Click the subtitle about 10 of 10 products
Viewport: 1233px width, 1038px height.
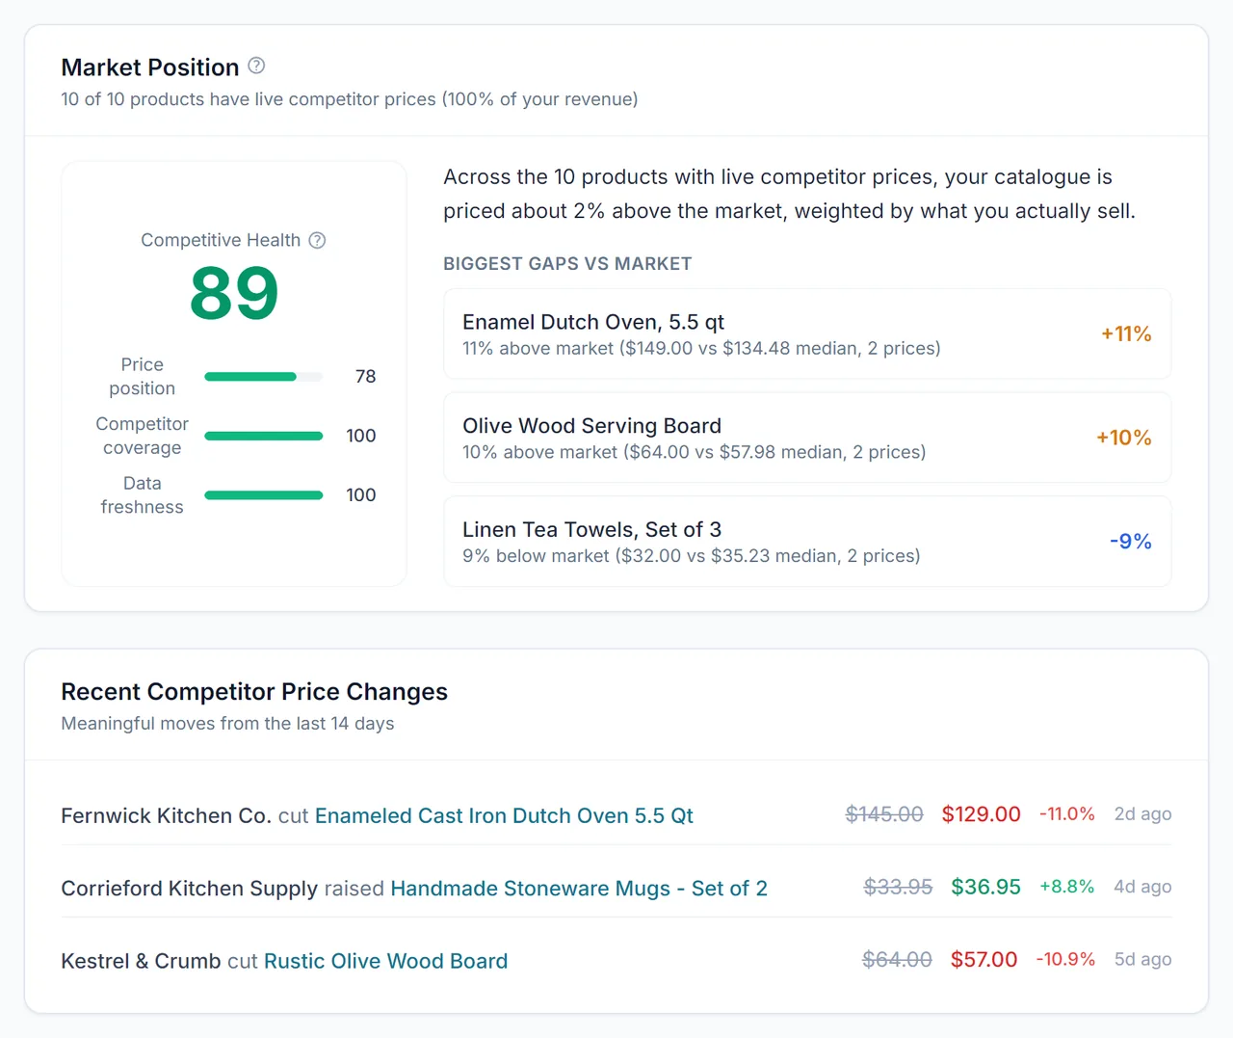(350, 99)
